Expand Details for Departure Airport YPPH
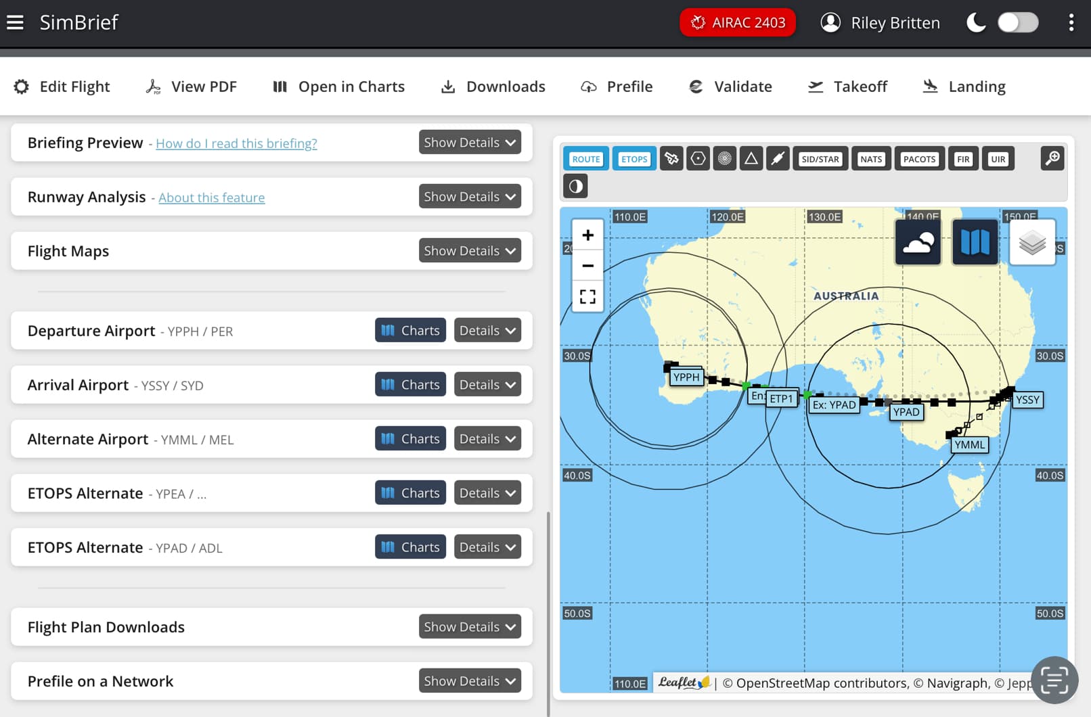This screenshot has height=717, width=1091. 487,330
